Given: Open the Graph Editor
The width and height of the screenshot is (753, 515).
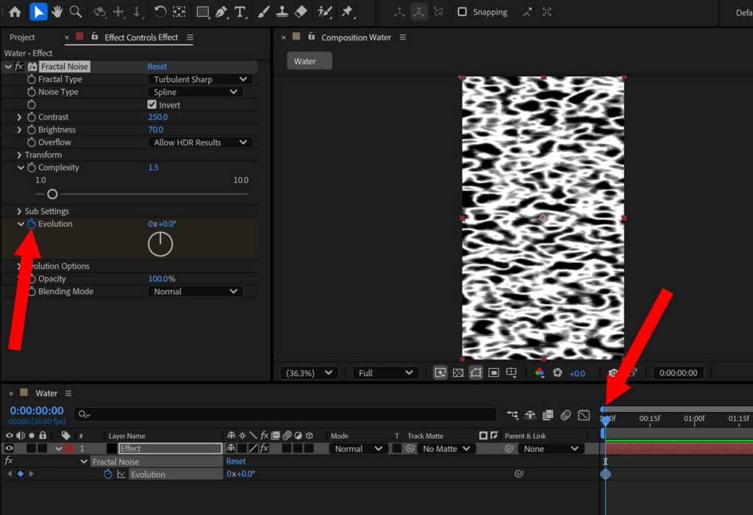Looking at the screenshot, I should (584, 414).
